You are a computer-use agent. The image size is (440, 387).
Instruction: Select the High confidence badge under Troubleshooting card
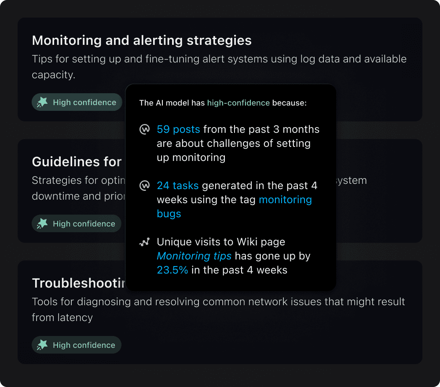(x=76, y=345)
